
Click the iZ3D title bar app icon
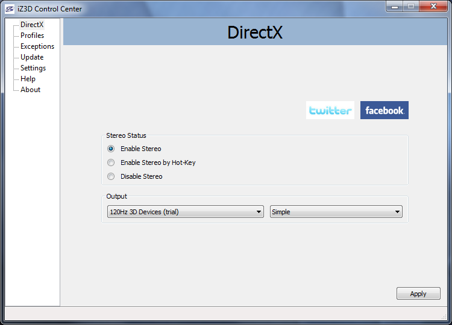pyautogui.click(x=9, y=9)
